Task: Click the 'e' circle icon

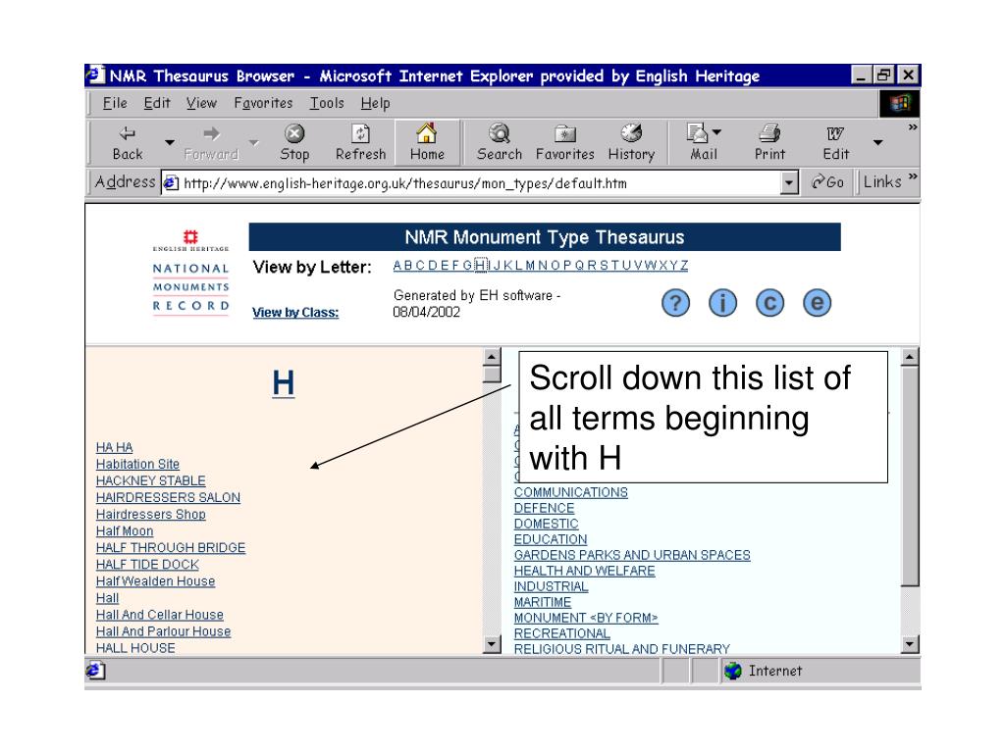Action: (x=817, y=303)
